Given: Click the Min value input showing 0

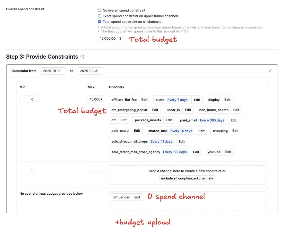Looking at the screenshot, I should click(x=28, y=99).
